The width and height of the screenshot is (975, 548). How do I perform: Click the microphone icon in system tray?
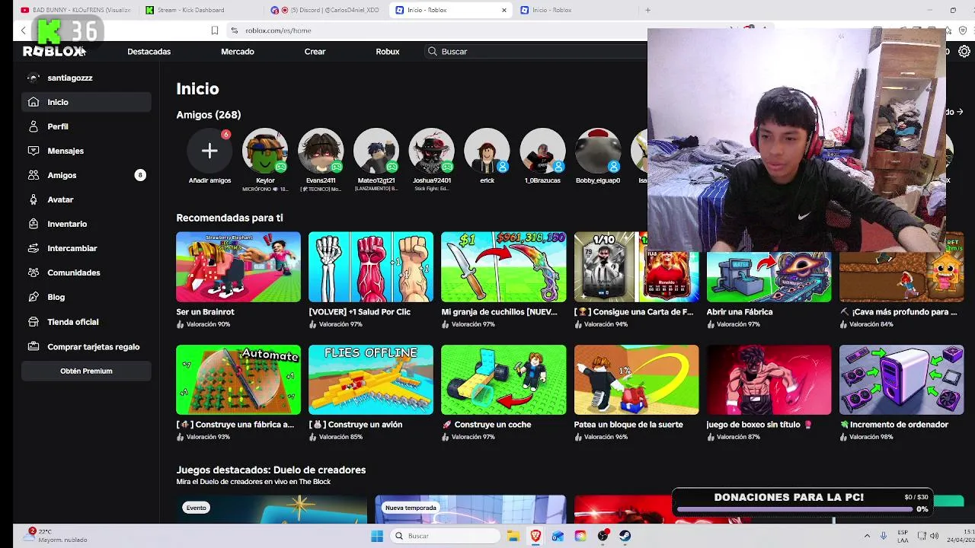coord(884,536)
